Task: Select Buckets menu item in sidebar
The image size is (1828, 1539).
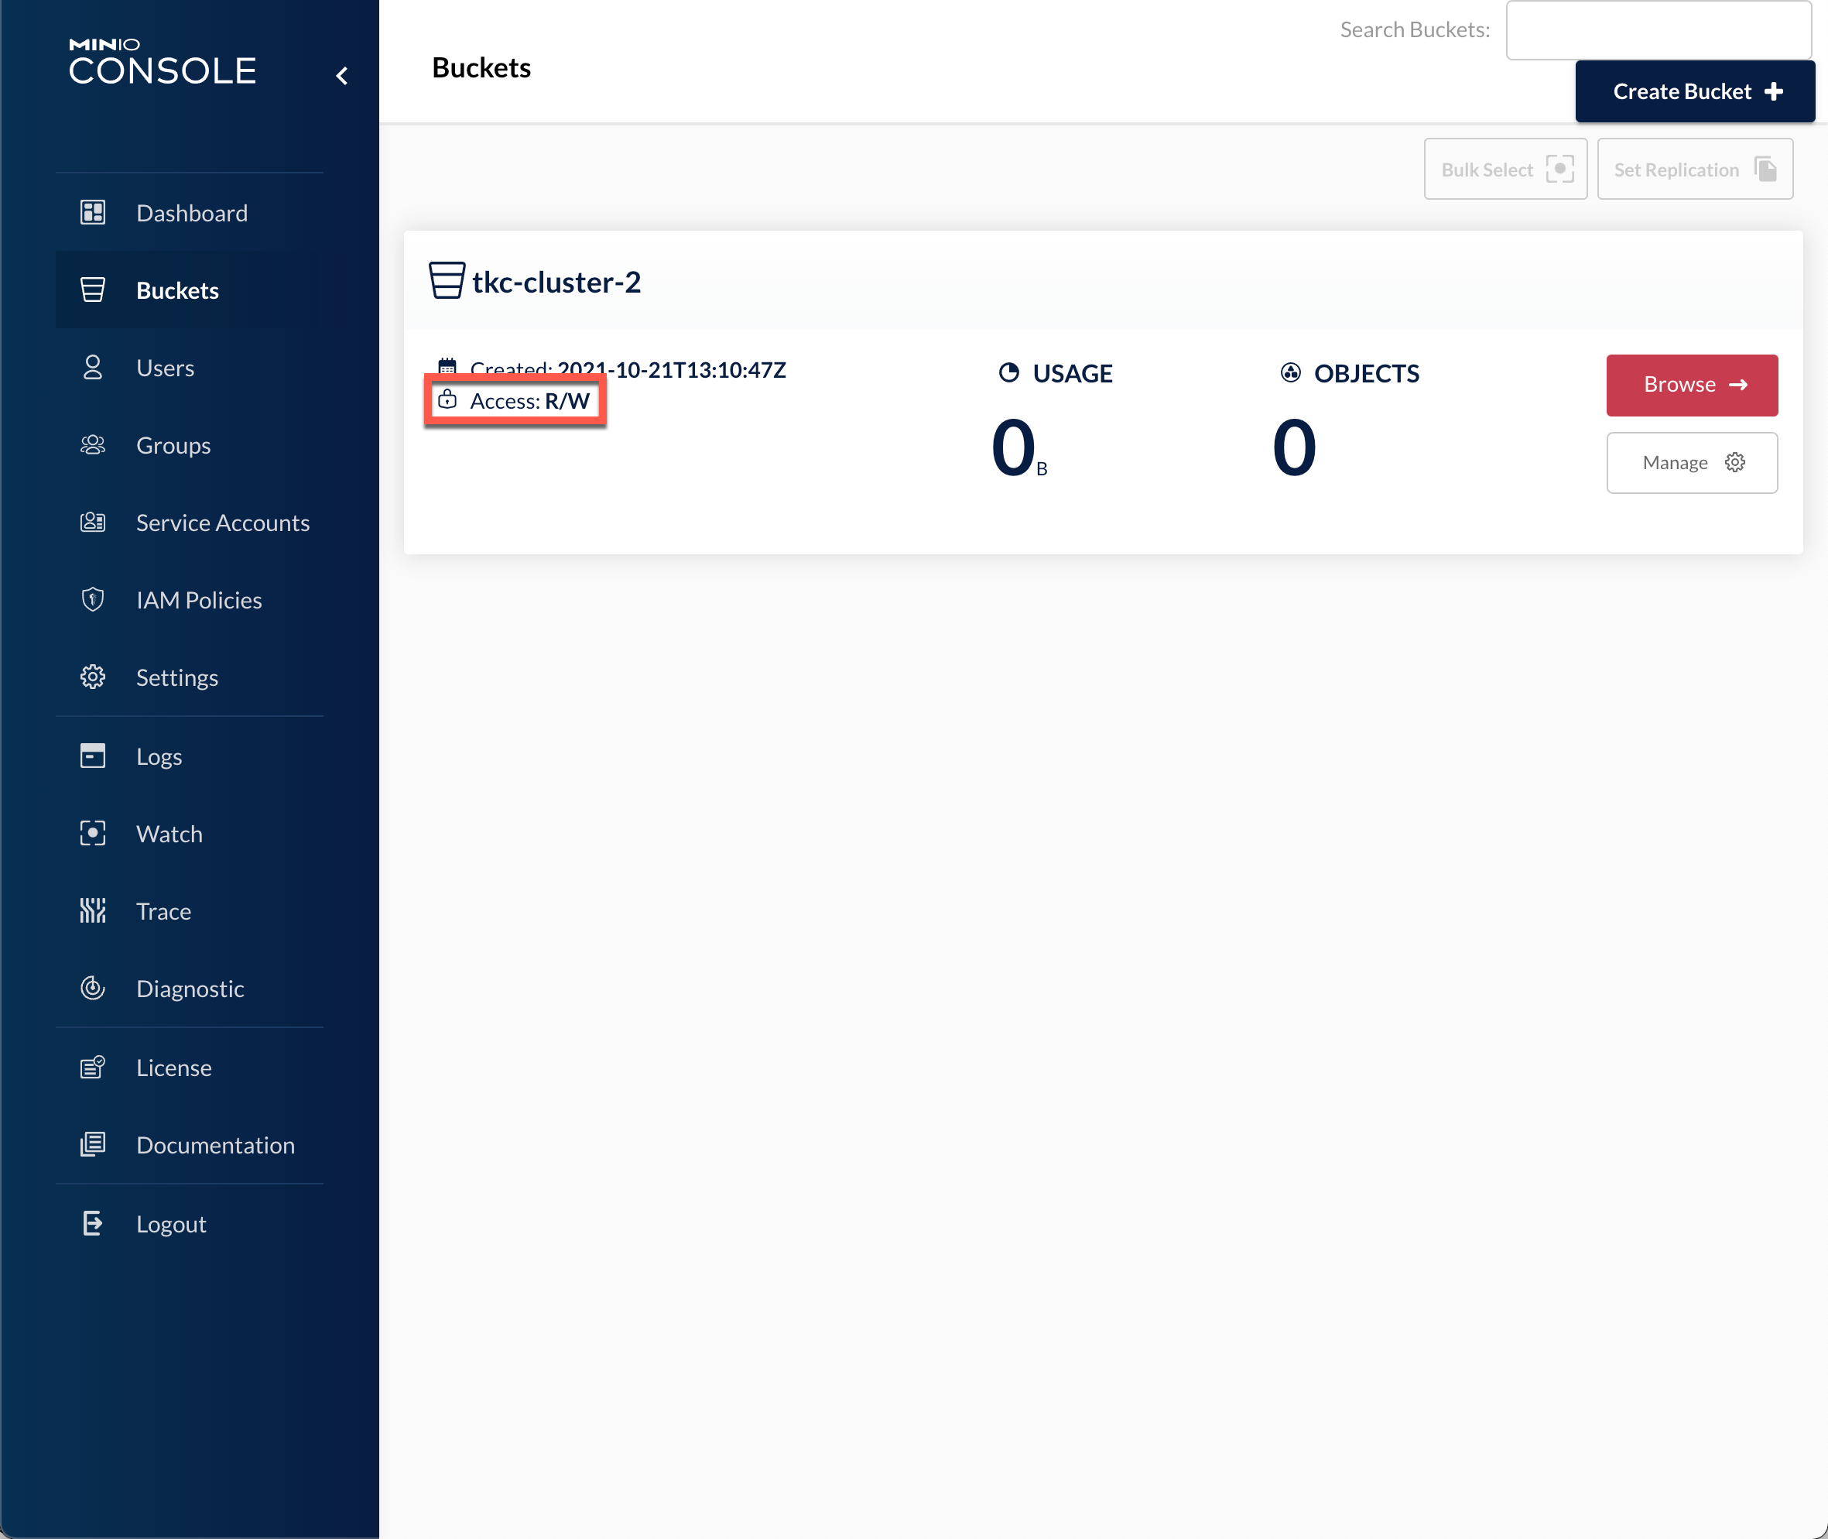Action: tap(179, 289)
